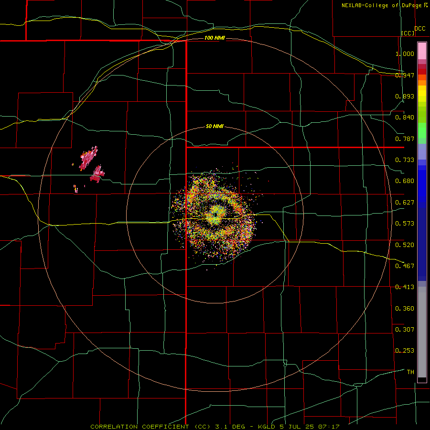Image resolution: width=430 pixels, height=430 pixels.
Task: Click the upper pink echo cluster west of the radar
Action: point(88,158)
